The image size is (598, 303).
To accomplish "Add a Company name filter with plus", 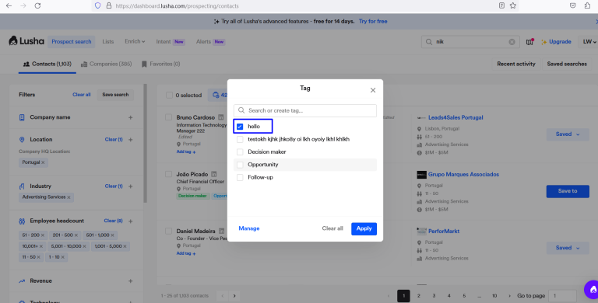I will pos(131,117).
